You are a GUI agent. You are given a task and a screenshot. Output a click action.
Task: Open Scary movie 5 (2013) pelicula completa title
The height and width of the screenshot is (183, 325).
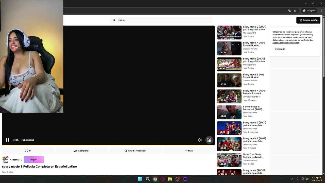254,140
